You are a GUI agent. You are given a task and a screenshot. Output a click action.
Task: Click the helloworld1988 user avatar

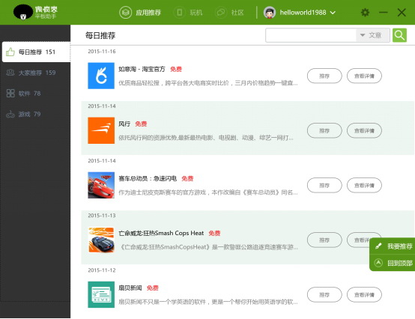[270, 13]
